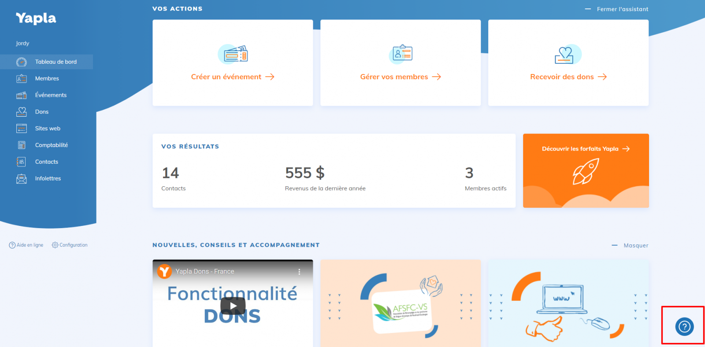Click the Infolettres envelope icon
Image resolution: width=705 pixels, height=347 pixels.
21,178
